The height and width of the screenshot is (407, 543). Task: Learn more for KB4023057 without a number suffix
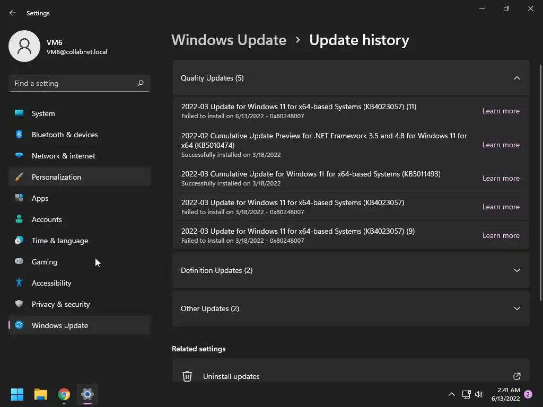tap(501, 207)
